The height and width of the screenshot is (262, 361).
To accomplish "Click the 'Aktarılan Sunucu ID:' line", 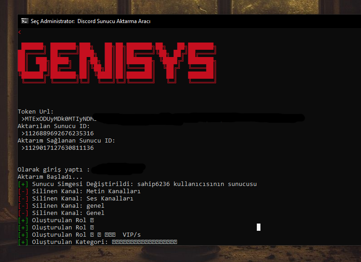I will 53,126.
